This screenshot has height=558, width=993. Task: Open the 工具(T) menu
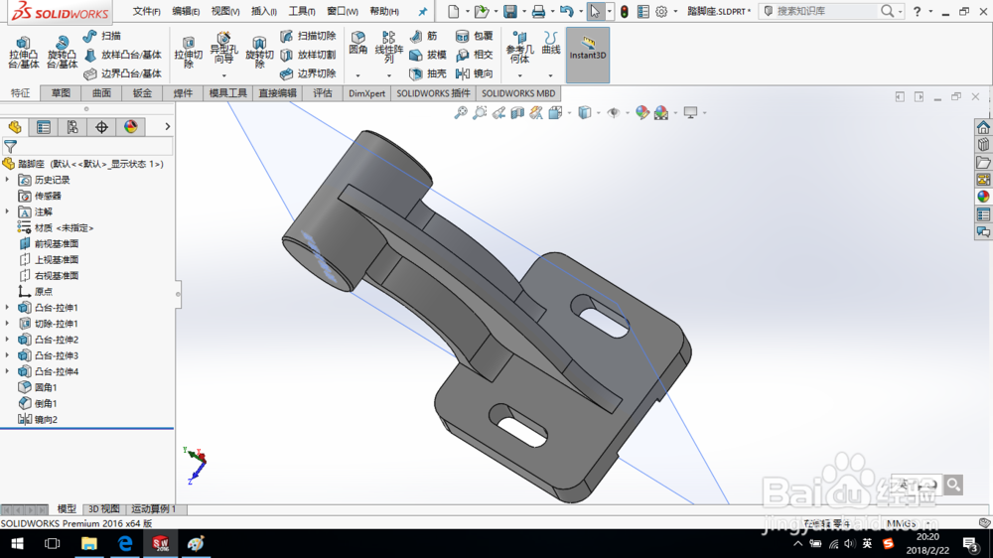pos(302,11)
